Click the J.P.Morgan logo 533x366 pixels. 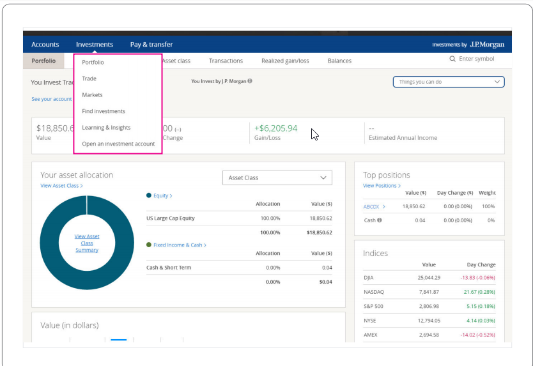pyautogui.click(x=487, y=45)
